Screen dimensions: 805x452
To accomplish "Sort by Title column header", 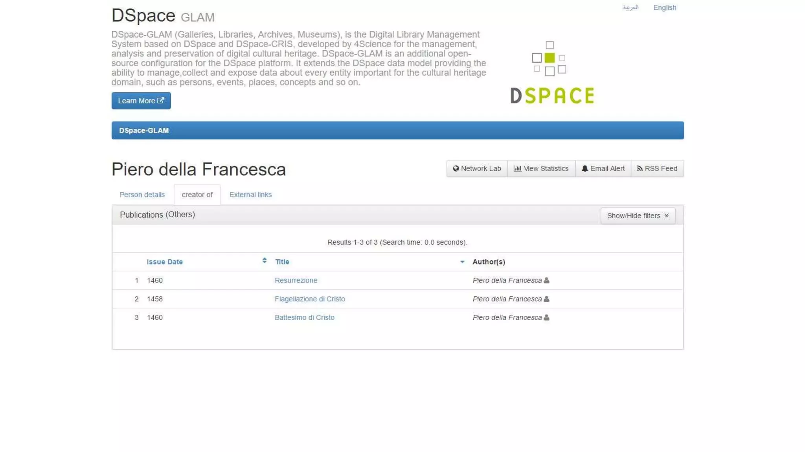I will point(282,262).
